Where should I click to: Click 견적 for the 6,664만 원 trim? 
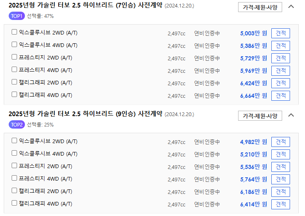[x=280, y=96]
